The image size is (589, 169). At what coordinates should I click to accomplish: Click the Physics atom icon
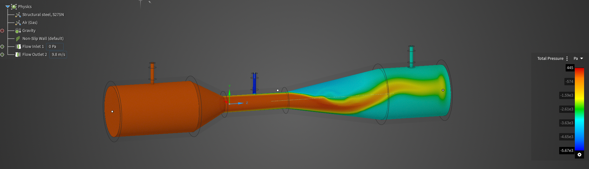pyautogui.click(x=14, y=6)
